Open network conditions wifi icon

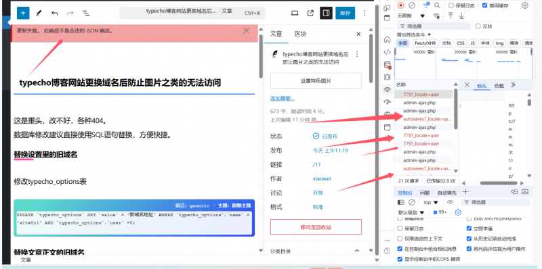coord(436,16)
